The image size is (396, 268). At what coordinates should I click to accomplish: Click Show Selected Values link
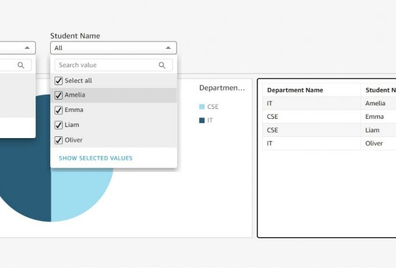96,158
